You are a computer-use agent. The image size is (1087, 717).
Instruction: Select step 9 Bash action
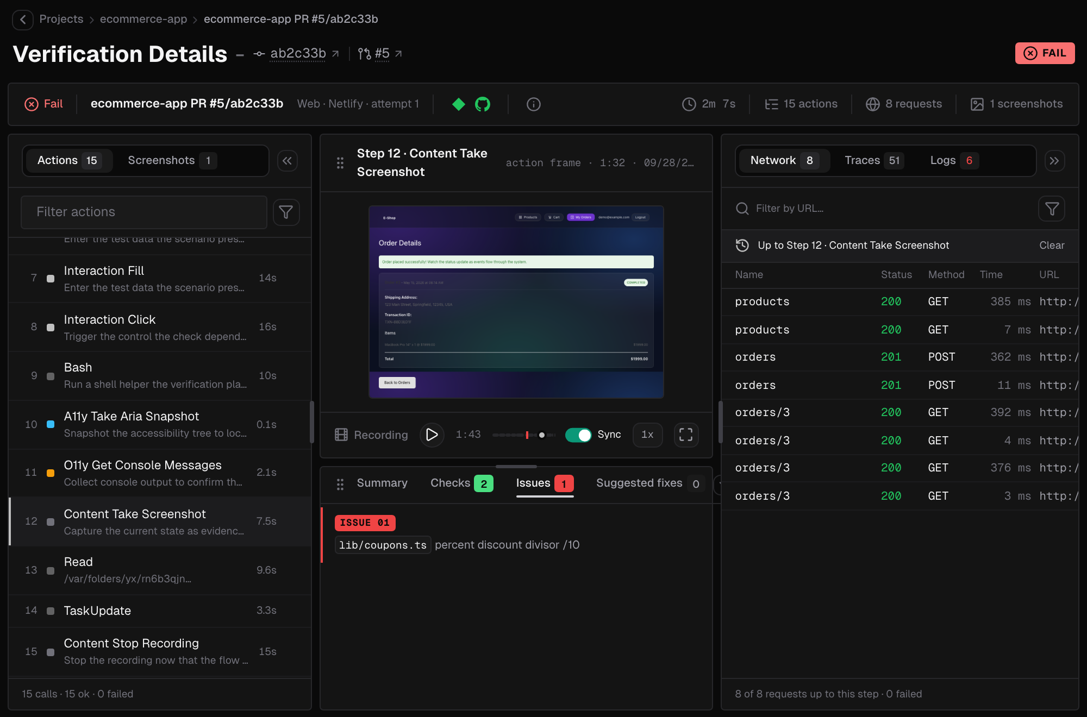coord(160,376)
